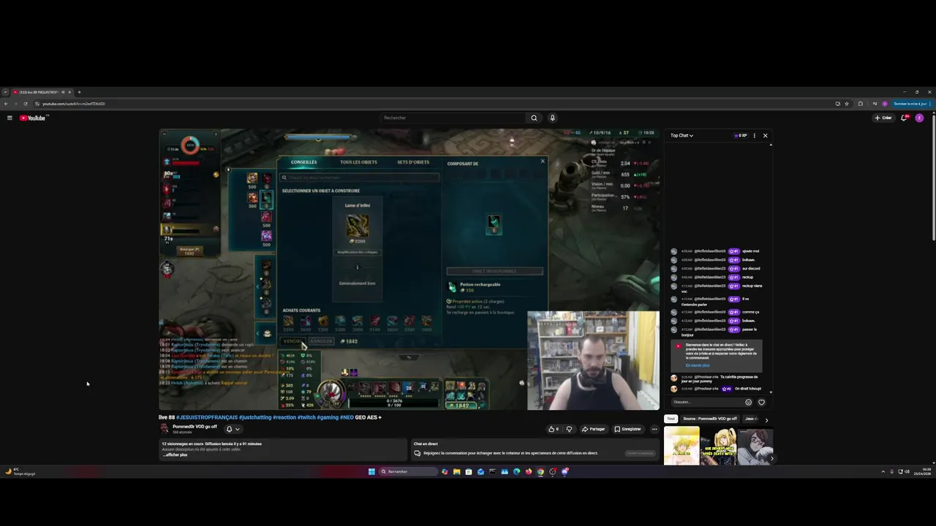Expand the Top Chat dropdown
Image resolution: width=936 pixels, height=526 pixels.
(682, 135)
